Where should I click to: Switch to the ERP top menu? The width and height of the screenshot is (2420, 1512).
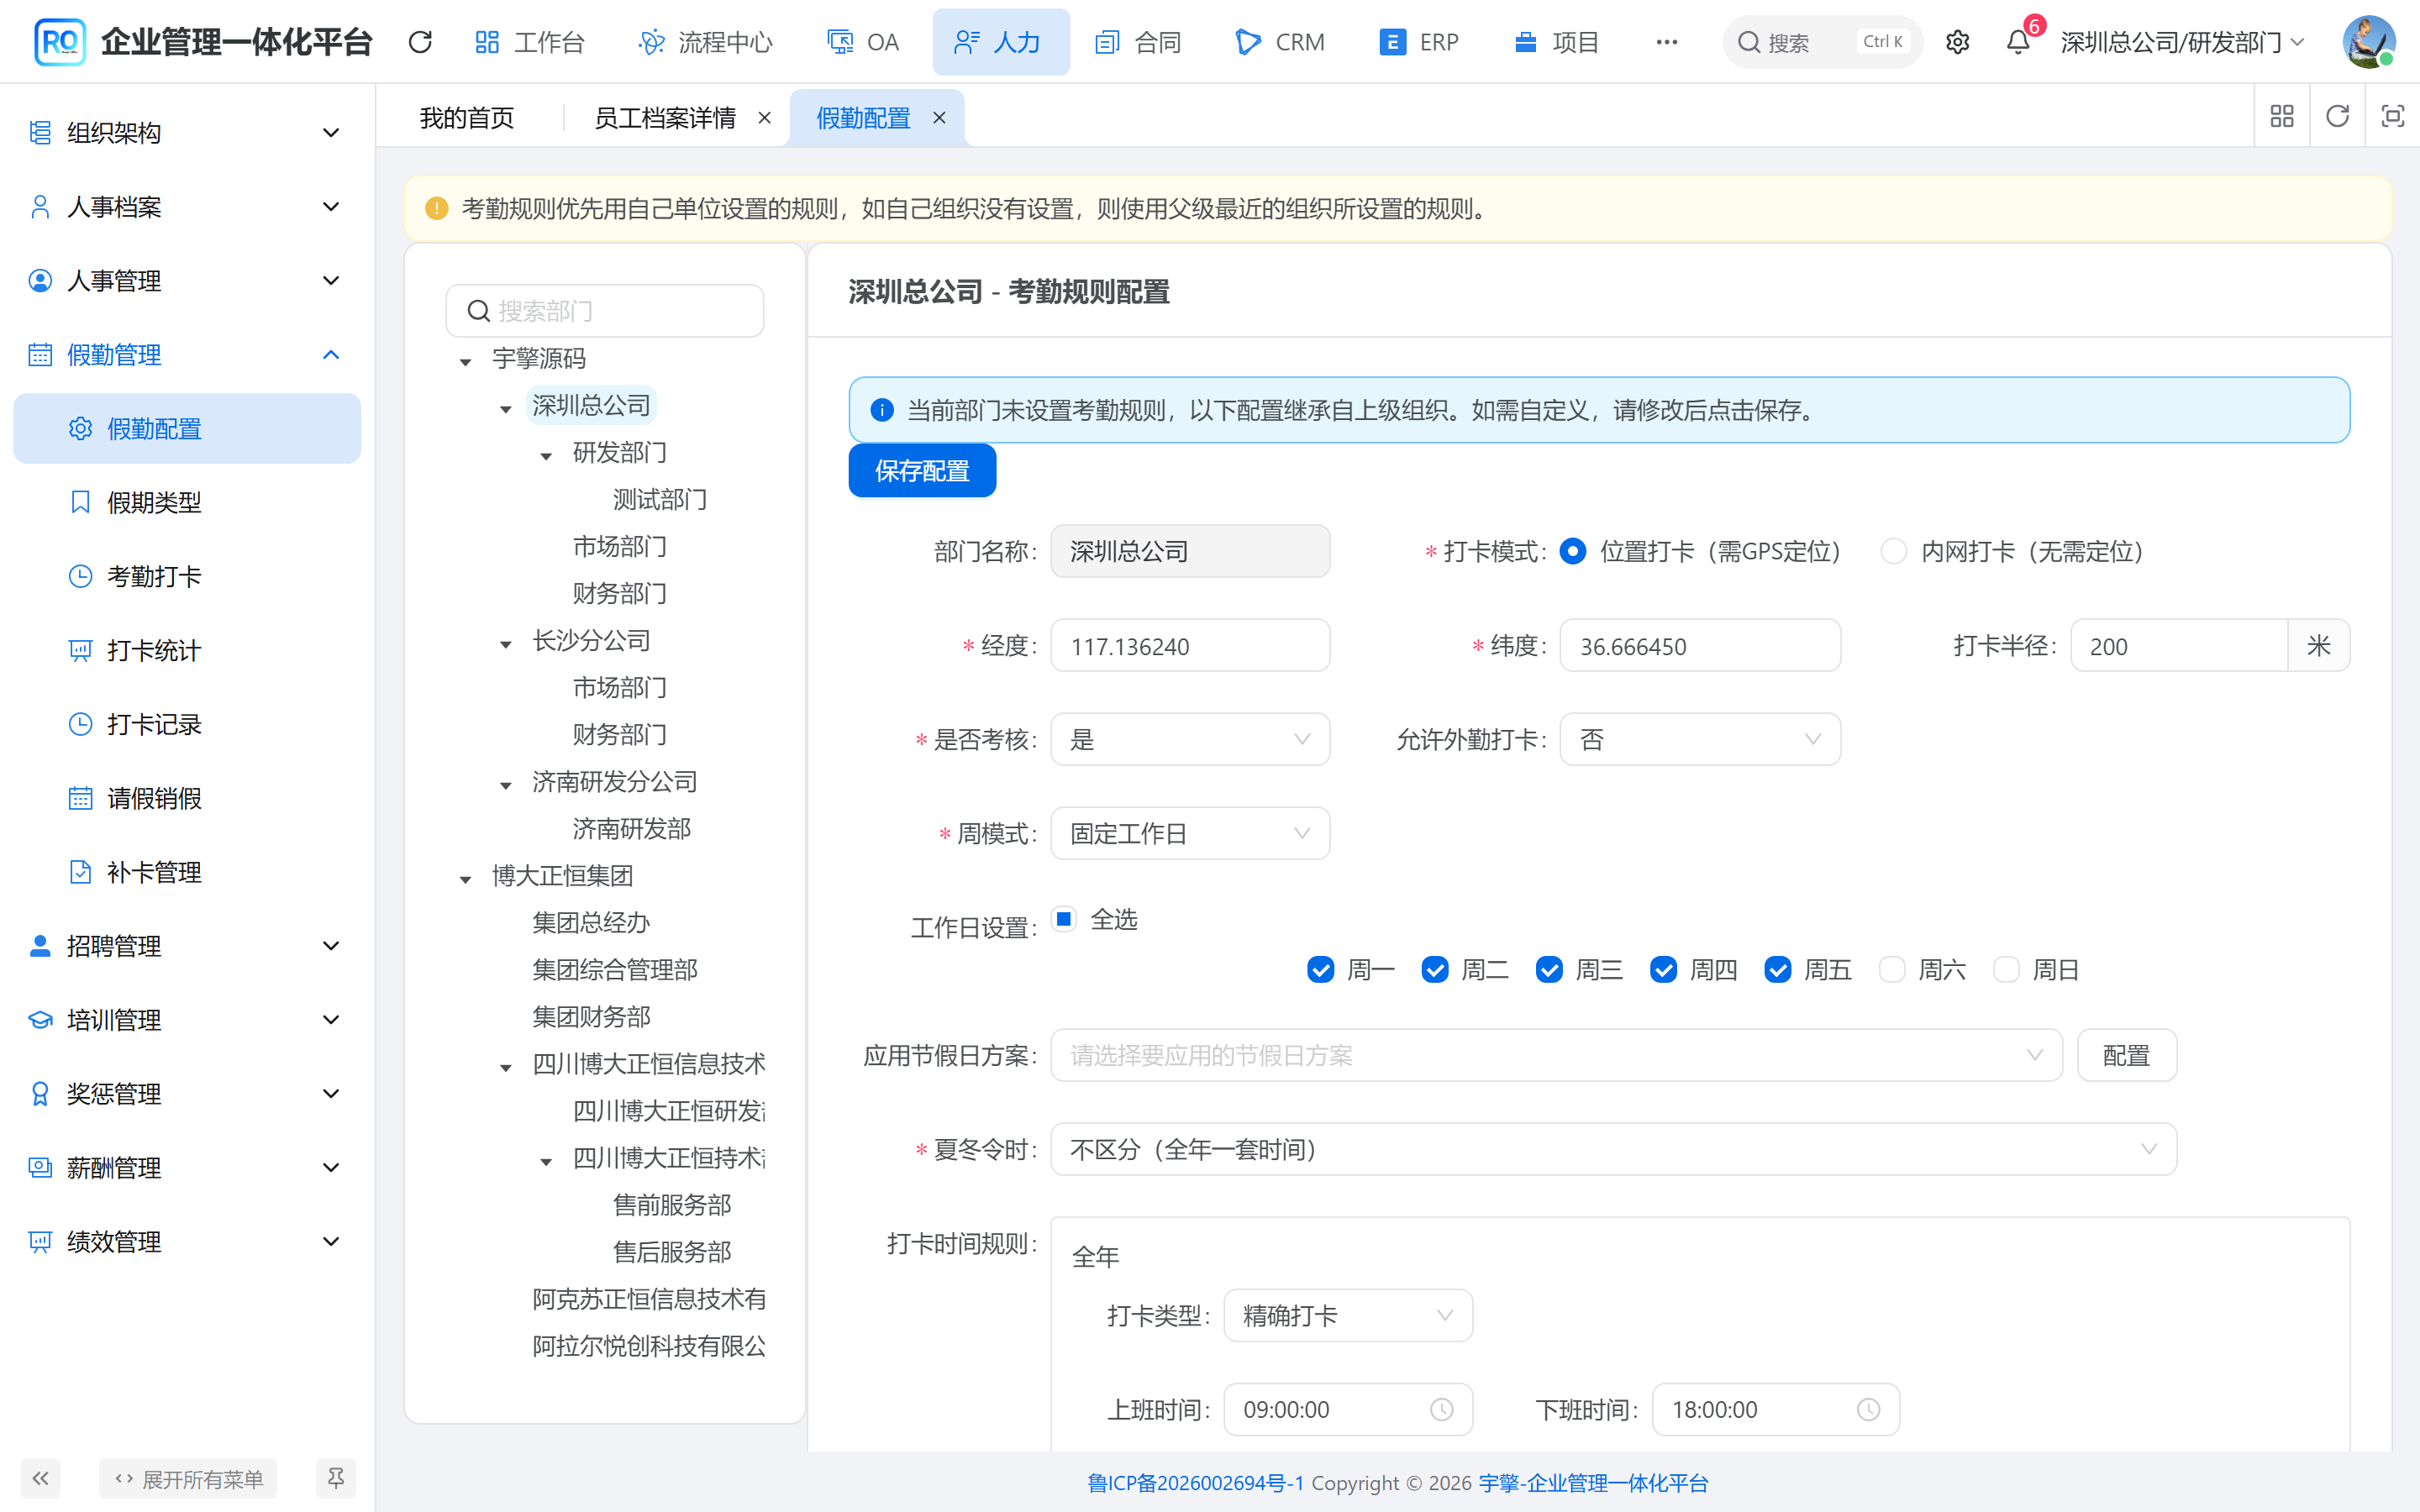[x=1419, y=42]
